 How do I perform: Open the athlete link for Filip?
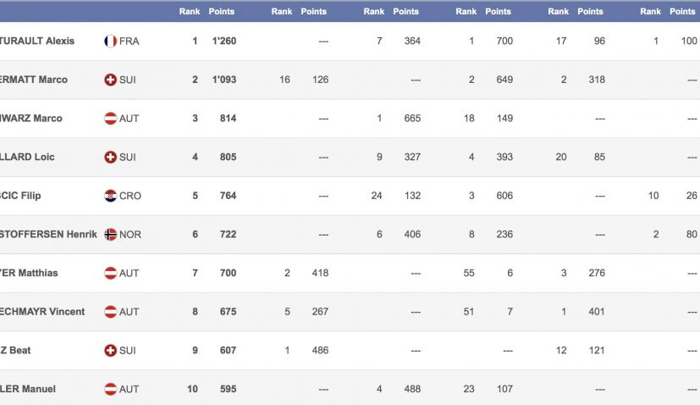pyautogui.click(x=20, y=196)
